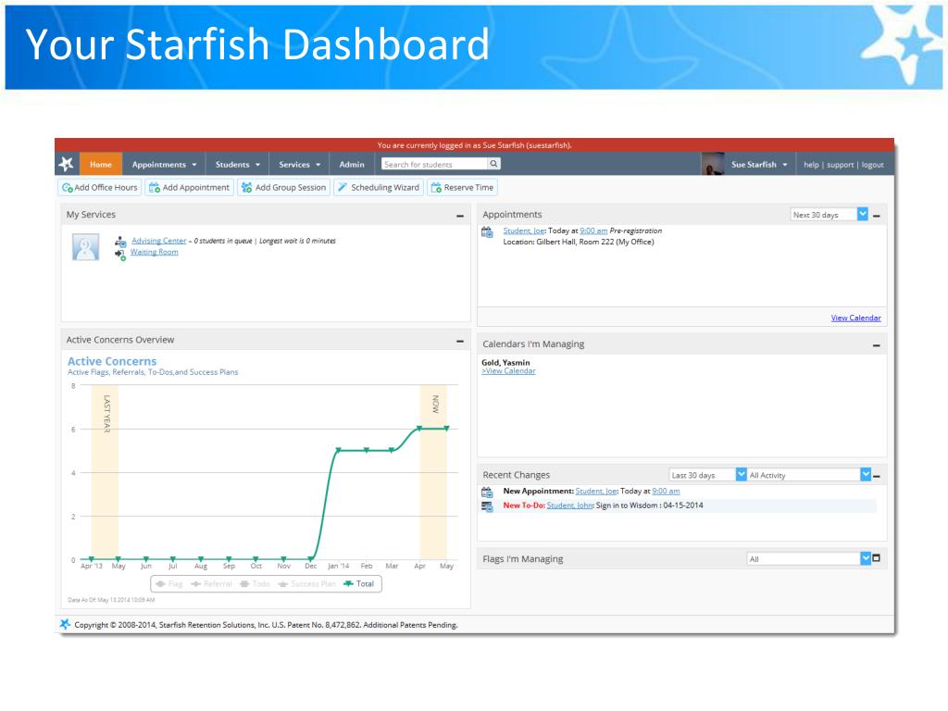Collapse Active Concerns Overview panel
Viewport: 948px width, 711px height.
(x=460, y=342)
